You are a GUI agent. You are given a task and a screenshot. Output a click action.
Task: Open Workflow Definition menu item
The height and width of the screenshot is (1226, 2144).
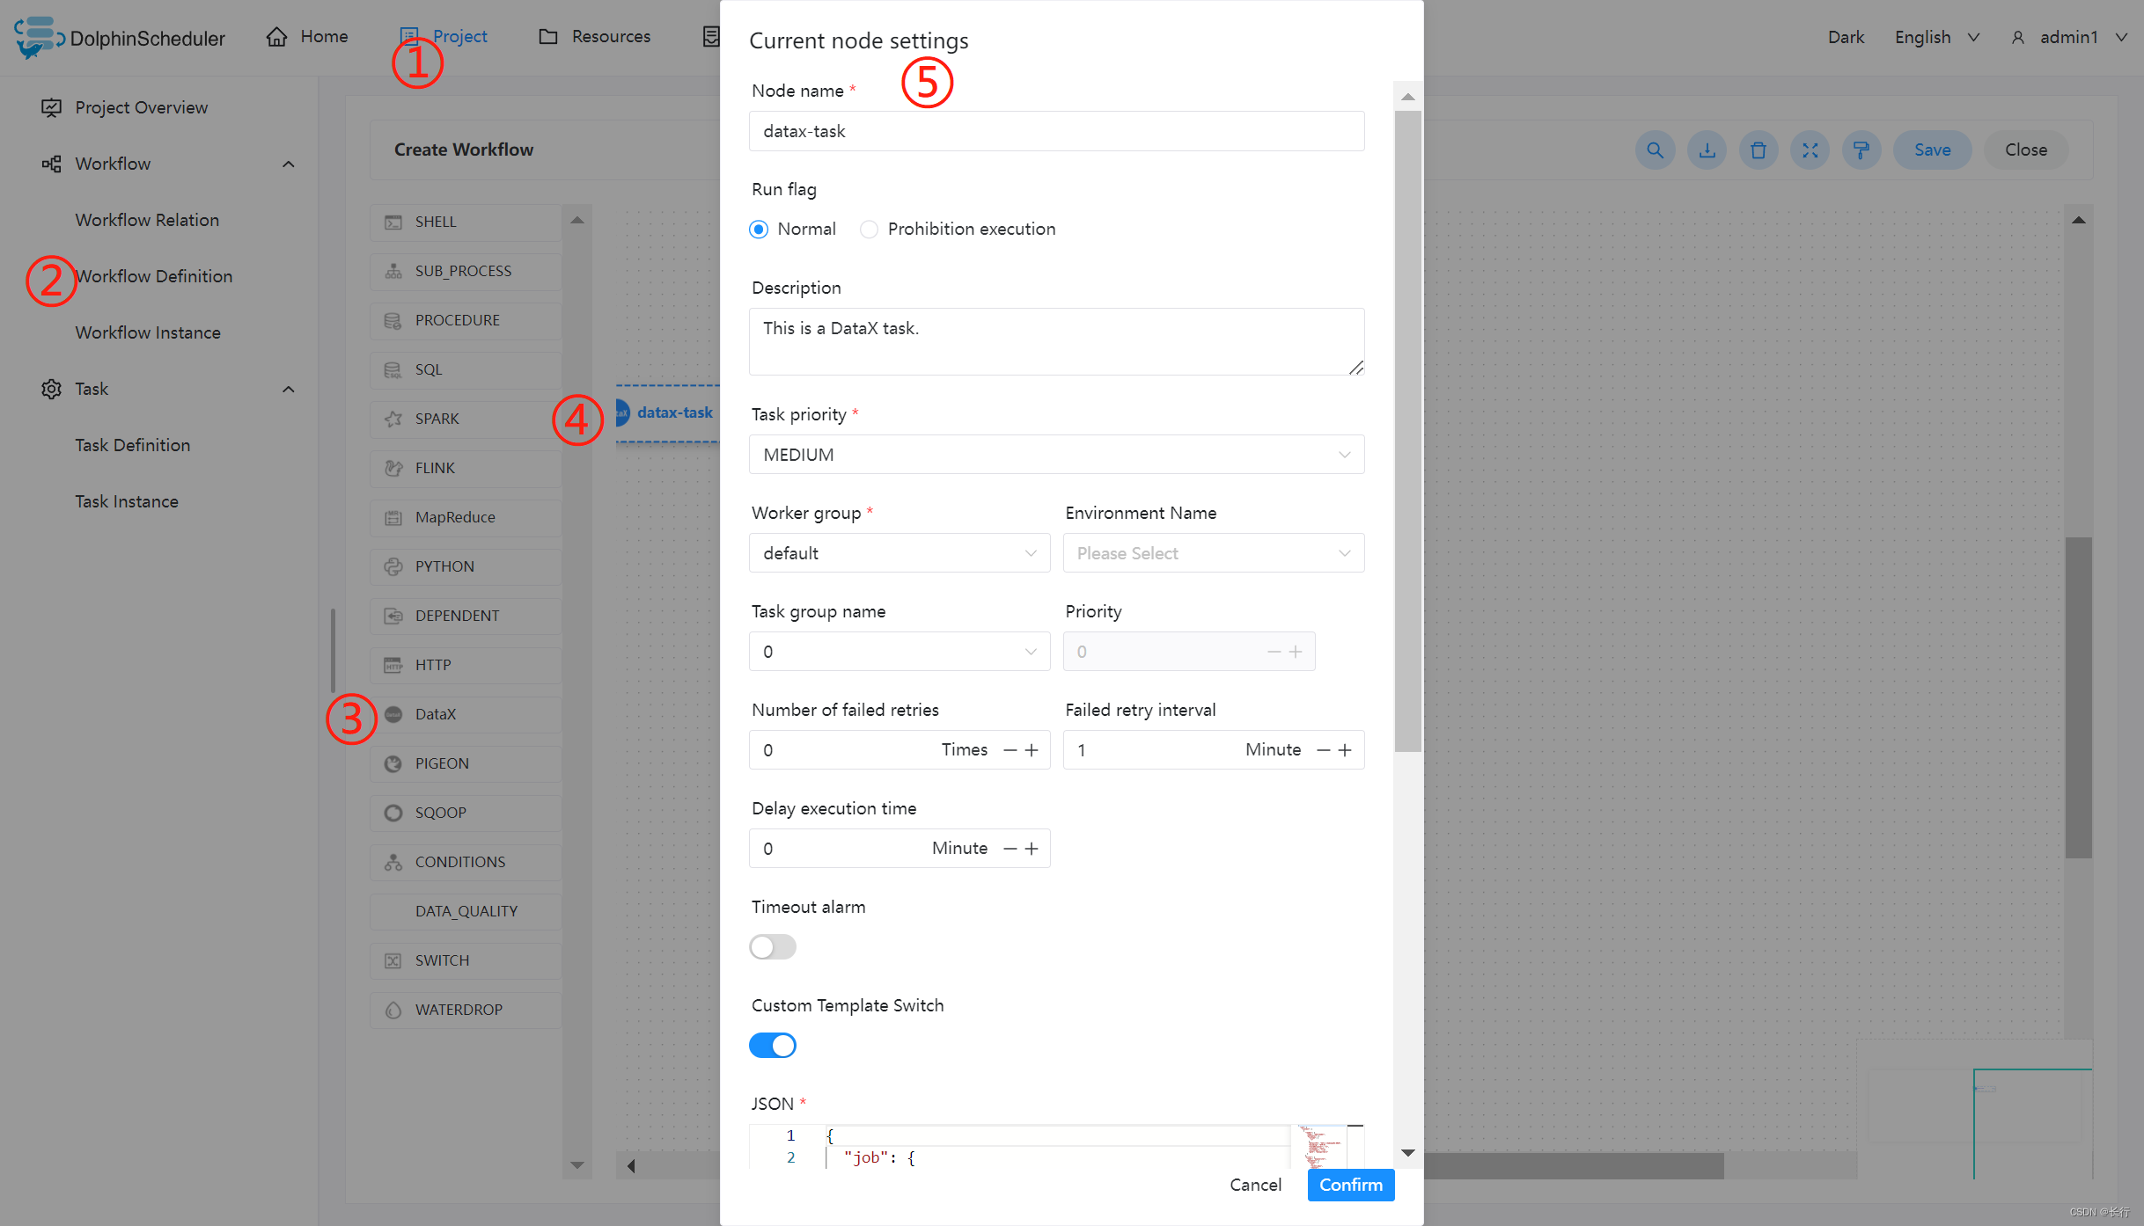tap(153, 277)
